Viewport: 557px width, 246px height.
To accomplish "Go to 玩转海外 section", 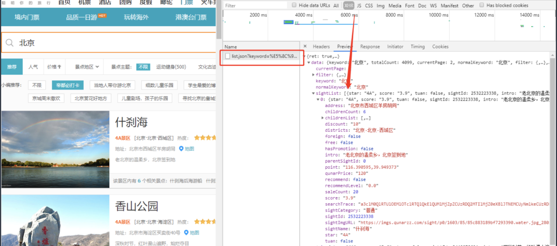I will coord(136,17).
